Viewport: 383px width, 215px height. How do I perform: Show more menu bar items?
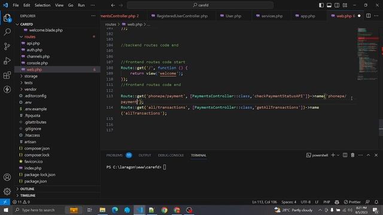pos(93,5)
